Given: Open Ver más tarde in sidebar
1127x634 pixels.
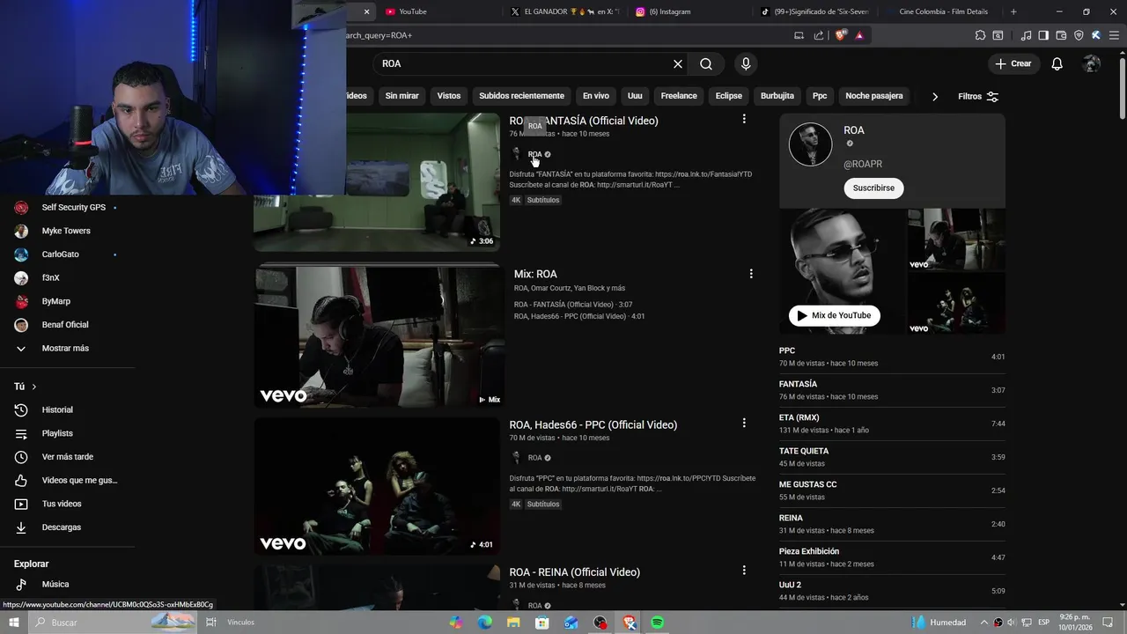Looking at the screenshot, I should [x=69, y=457].
